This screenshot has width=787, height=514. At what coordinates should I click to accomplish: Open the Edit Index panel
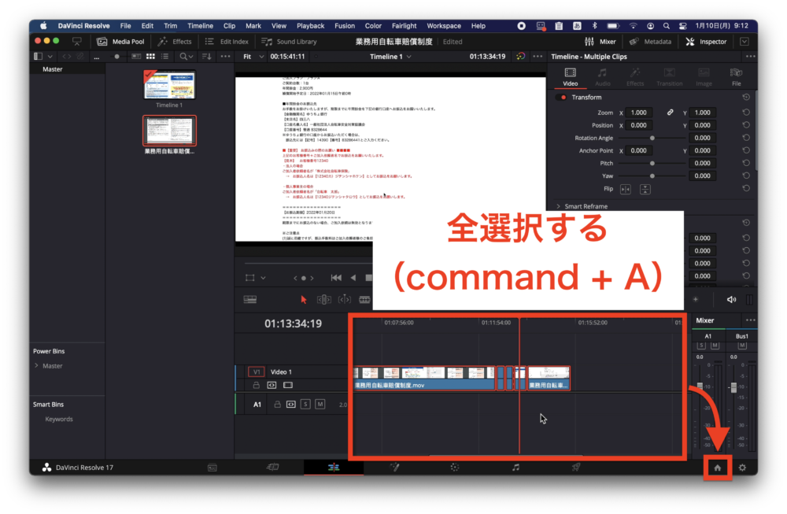(227, 42)
